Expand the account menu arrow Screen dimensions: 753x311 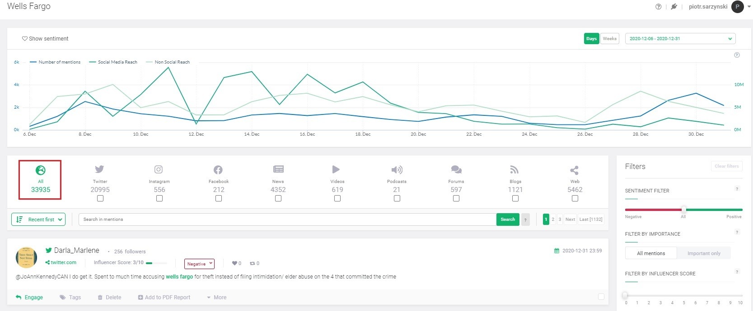coord(749,7)
